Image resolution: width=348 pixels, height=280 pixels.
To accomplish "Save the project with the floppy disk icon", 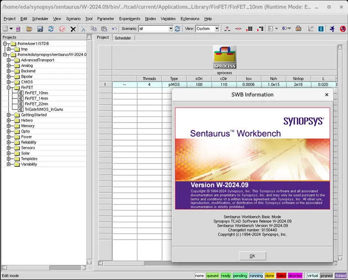I will point(40,28).
